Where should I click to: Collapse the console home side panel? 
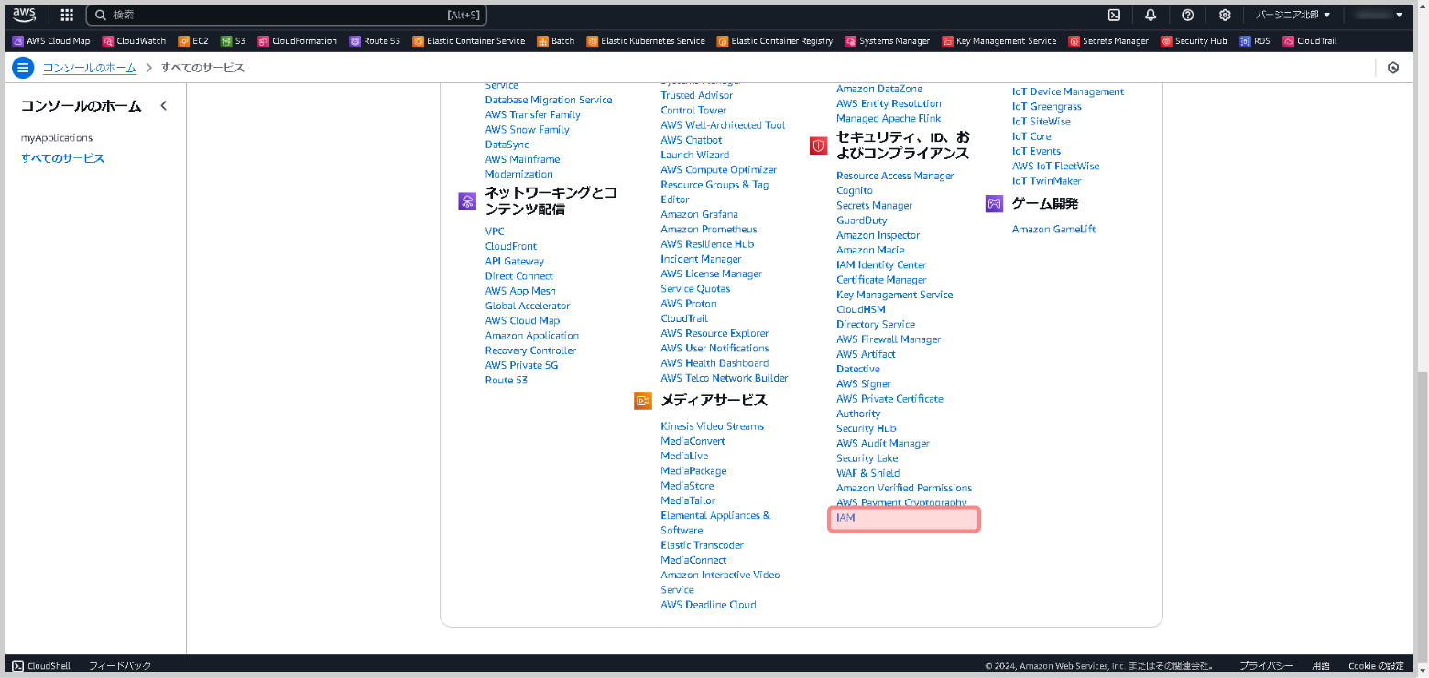pos(164,106)
